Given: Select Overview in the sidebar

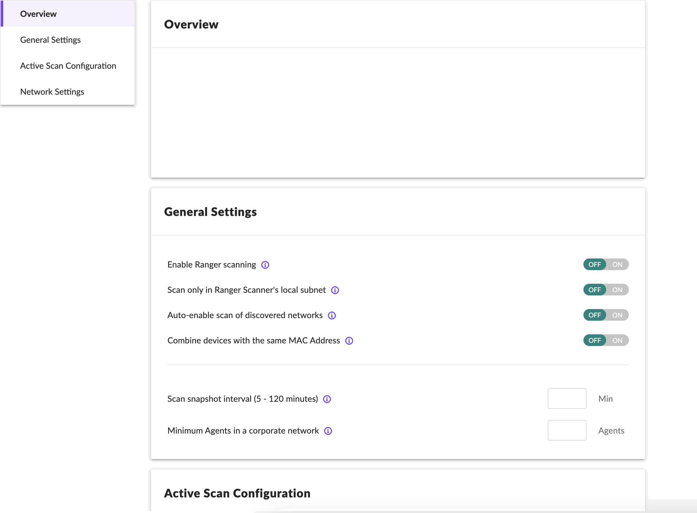Looking at the screenshot, I should pyautogui.click(x=38, y=14).
